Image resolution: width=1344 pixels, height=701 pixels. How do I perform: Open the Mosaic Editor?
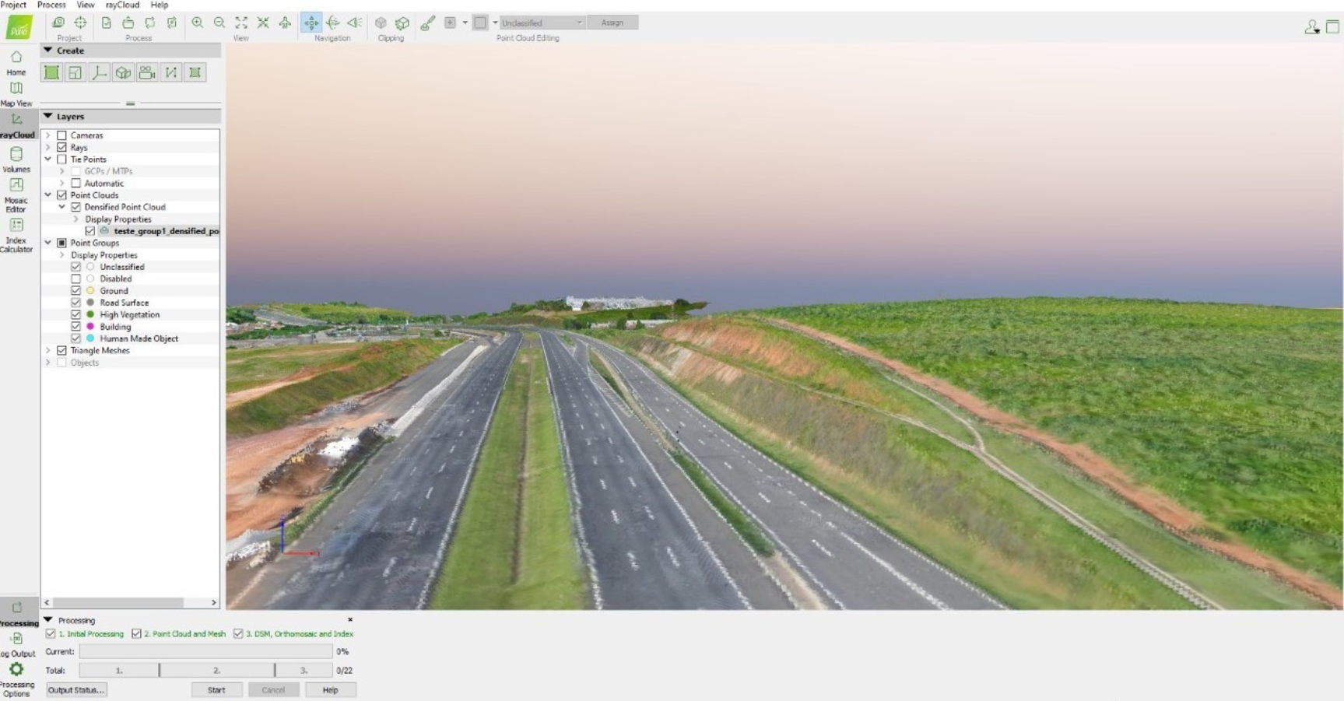click(16, 195)
